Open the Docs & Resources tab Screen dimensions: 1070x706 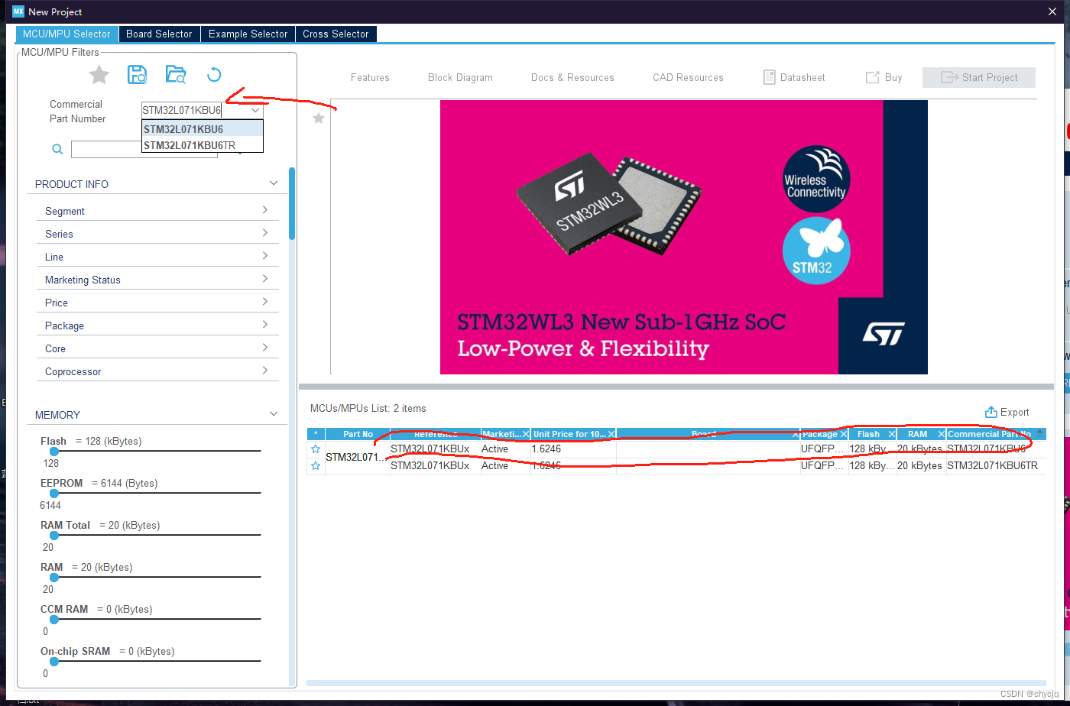click(572, 77)
